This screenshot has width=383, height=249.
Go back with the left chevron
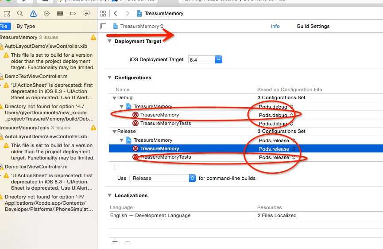(116, 13)
